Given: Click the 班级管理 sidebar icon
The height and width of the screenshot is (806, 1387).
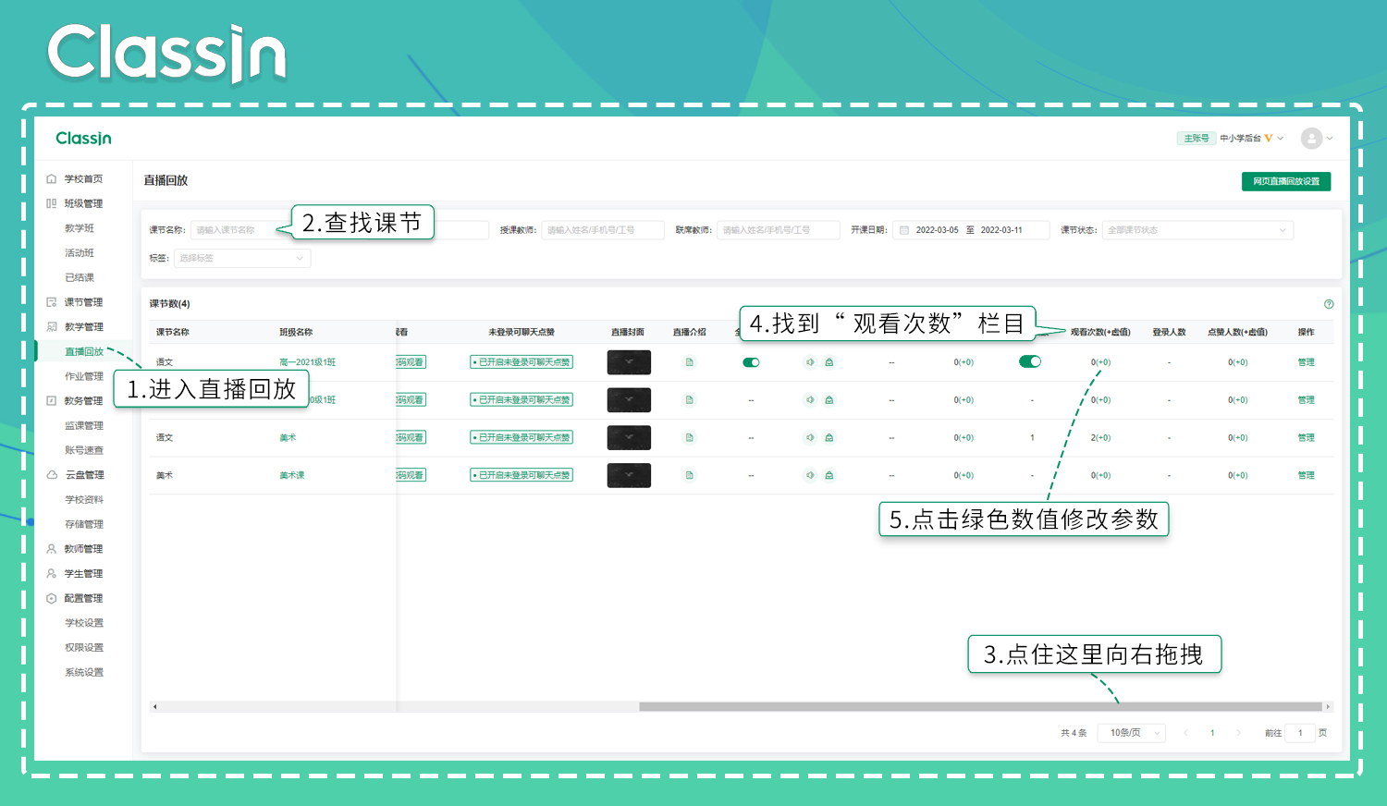Looking at the screenshot, I should [52, 203].
